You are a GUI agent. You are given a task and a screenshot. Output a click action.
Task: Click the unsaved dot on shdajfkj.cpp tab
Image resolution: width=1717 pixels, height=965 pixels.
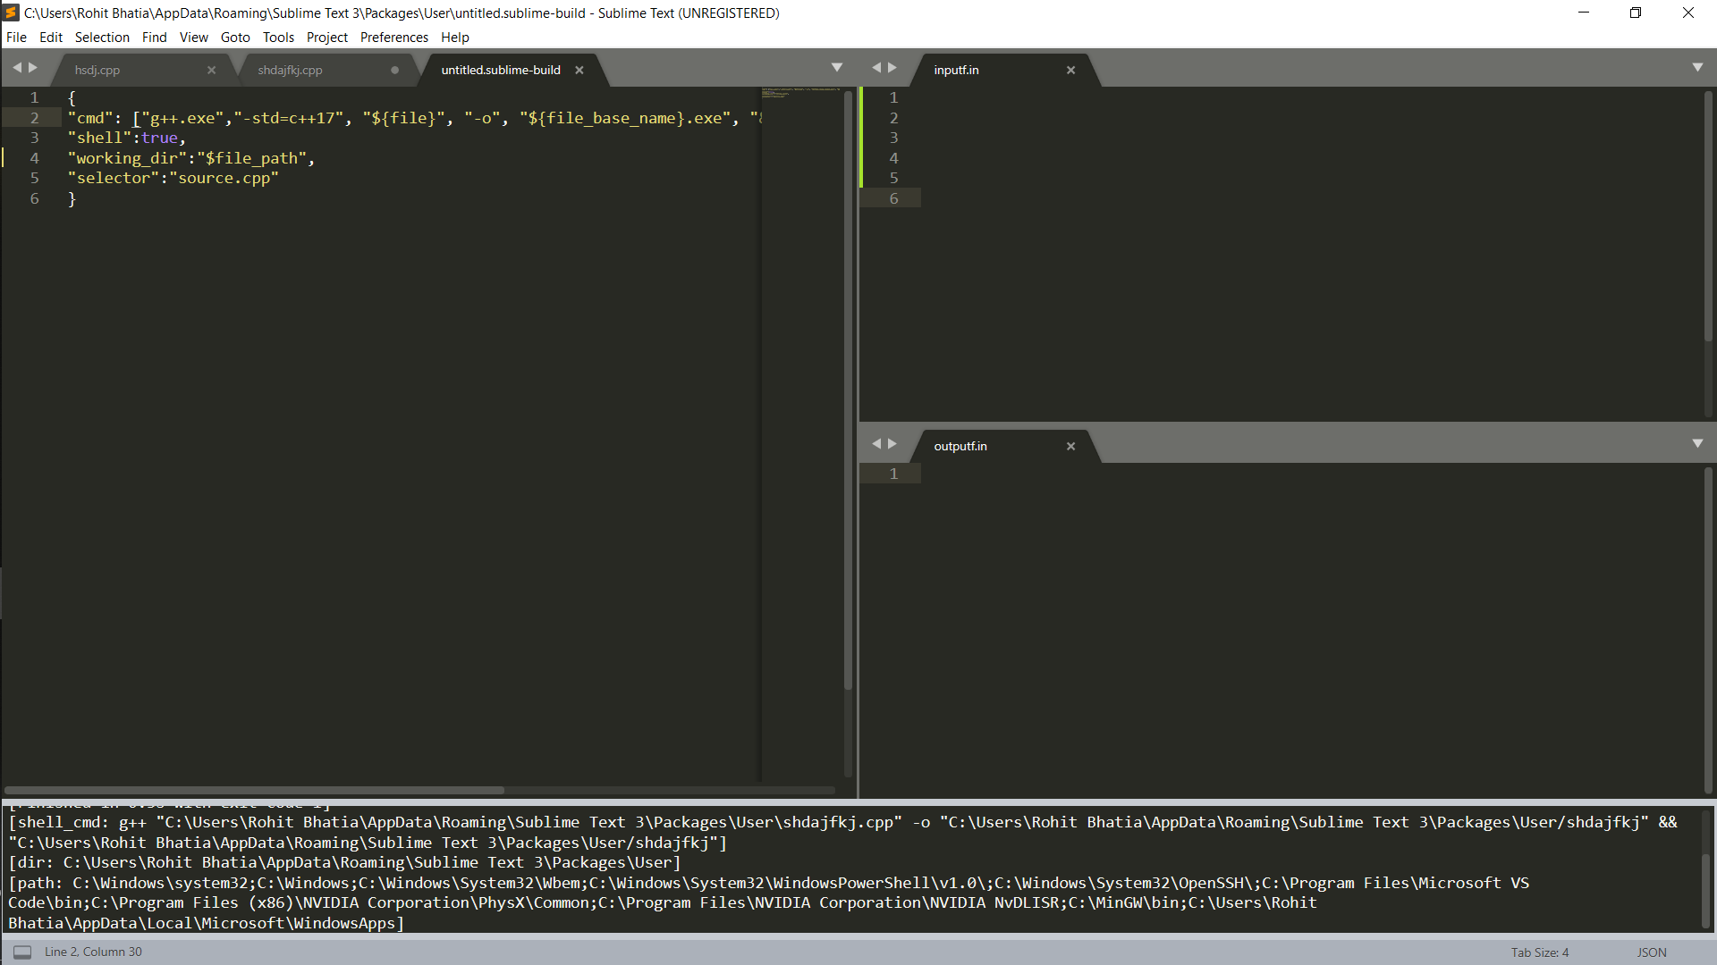pos(394,70)
